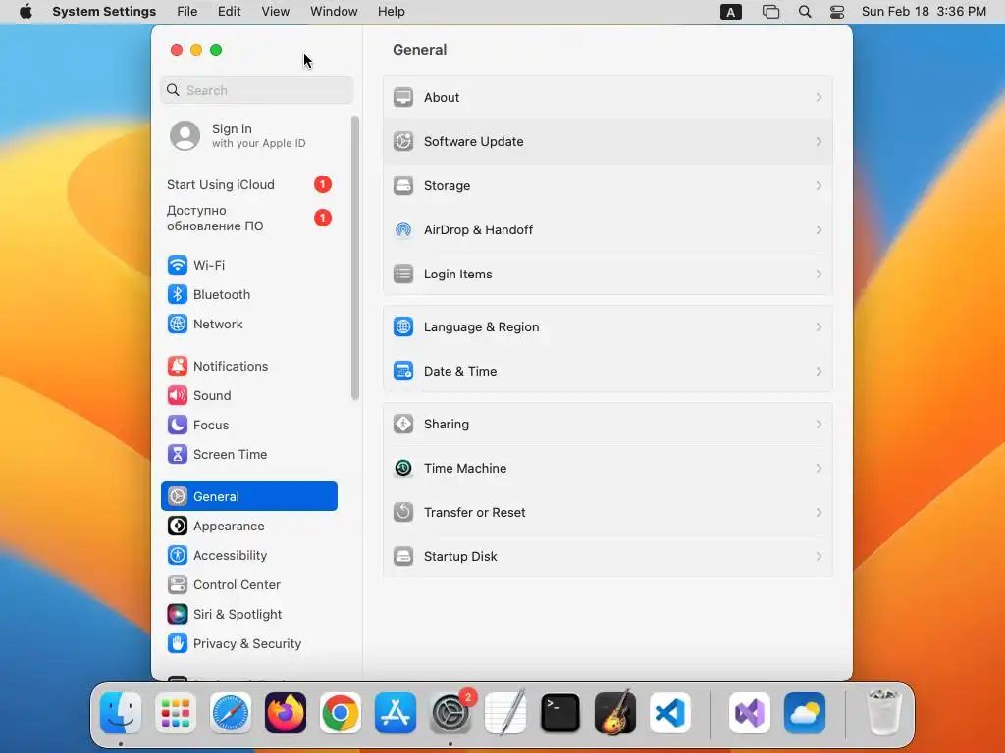1005x753 pixels.
Task: Click the sidebar vertical scrollbar
Action: (x=355, y=258)
